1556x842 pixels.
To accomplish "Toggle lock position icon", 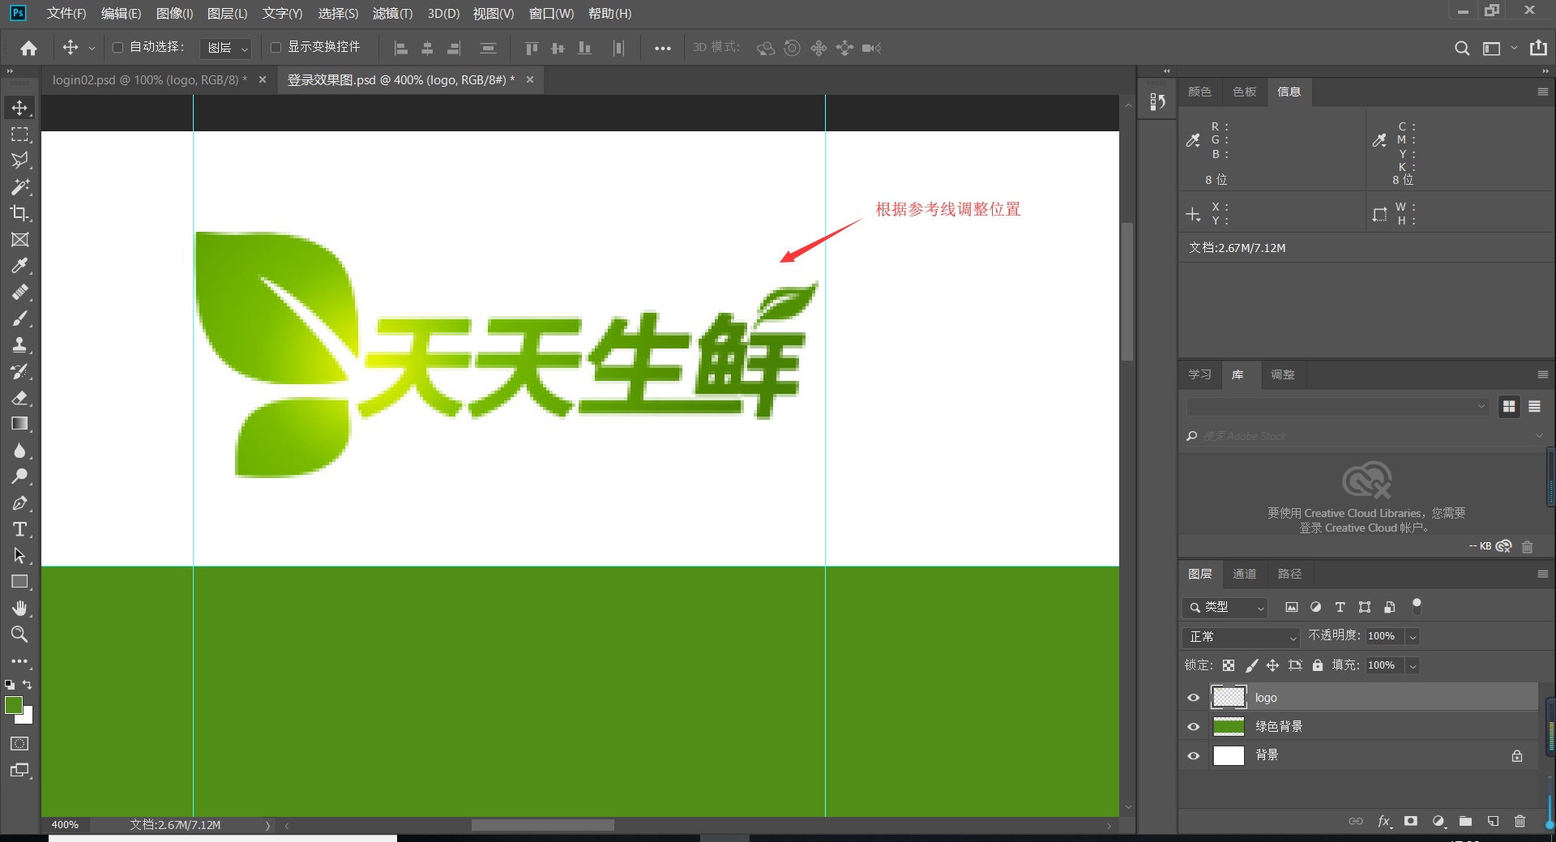I will coord(1272,665).
